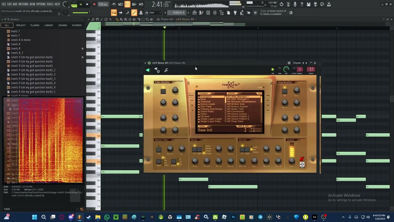Open Windows Start button in taskbar

pyautogui.click(x=34, y=217)
